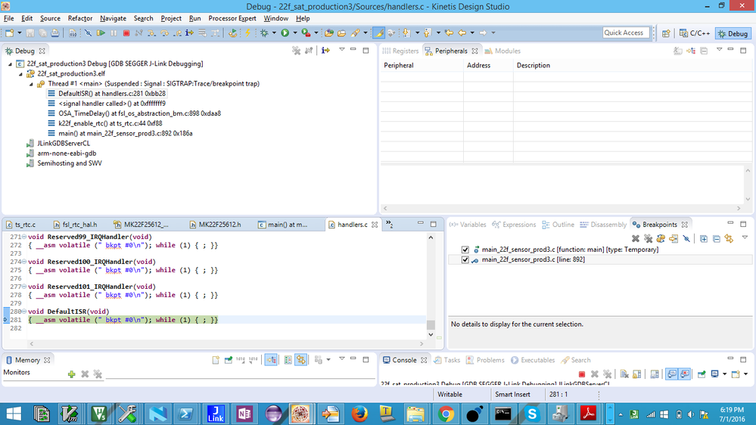The image size is (756, 425).
Task: Switch to the Variables tab
Action: pyautogui.click(x=468, y=225)
